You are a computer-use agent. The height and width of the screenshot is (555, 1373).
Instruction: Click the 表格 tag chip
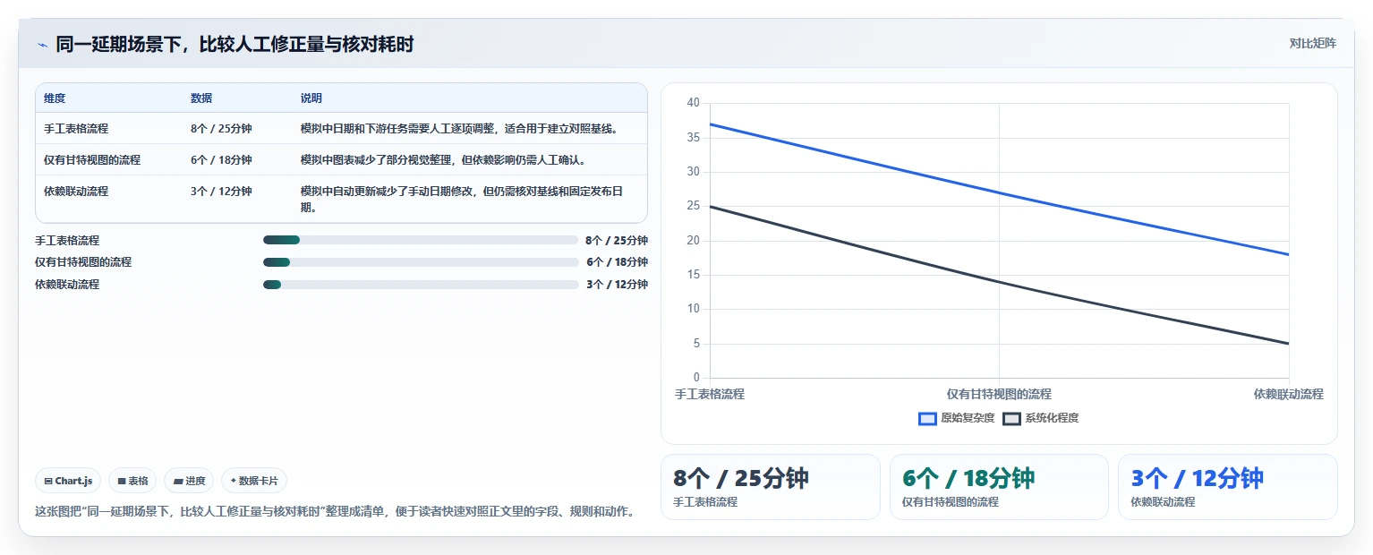point(132,481)
